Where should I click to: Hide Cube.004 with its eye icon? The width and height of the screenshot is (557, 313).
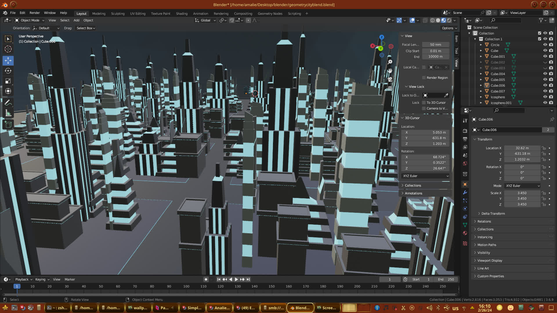545,74
